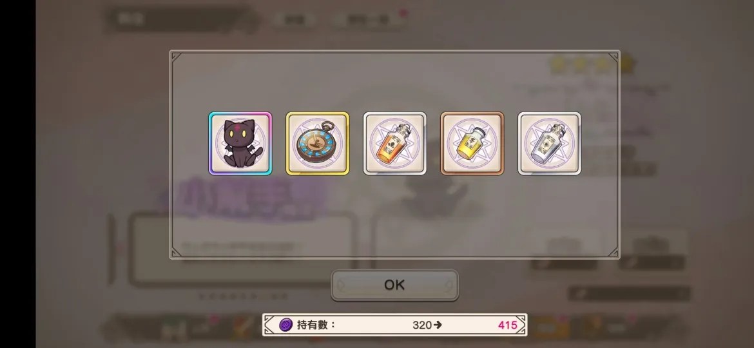Click the gold frame of watch item

[x=317, y=114]
